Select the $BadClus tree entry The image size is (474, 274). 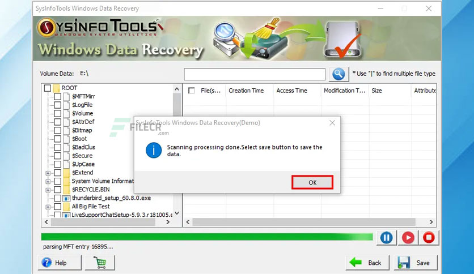tap(83, 147)
